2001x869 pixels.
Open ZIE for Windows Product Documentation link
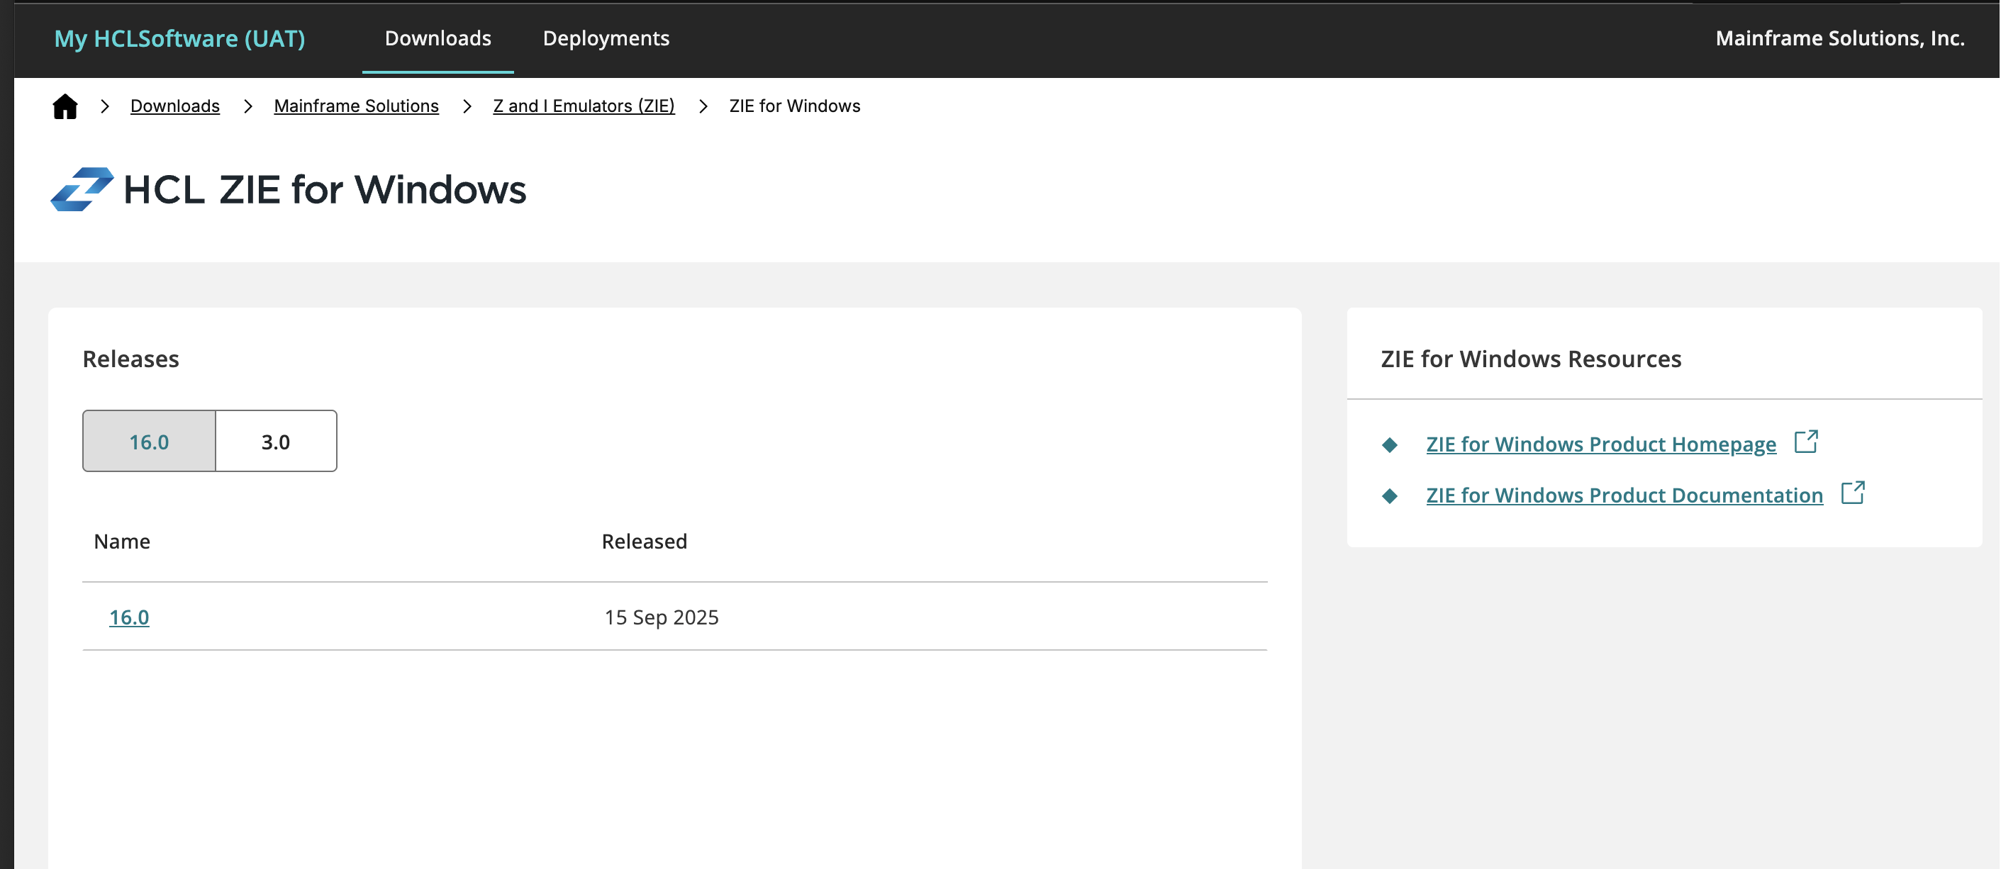point(1624,495)
